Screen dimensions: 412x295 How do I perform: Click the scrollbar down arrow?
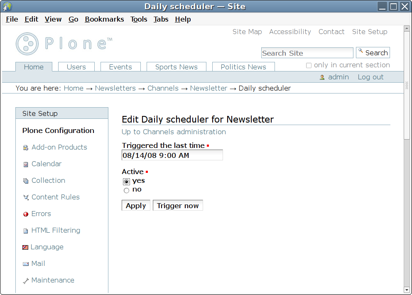pos(407,290)
